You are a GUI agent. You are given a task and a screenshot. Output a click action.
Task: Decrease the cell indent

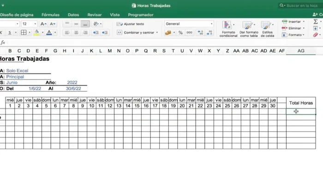[x=96, y=33]
